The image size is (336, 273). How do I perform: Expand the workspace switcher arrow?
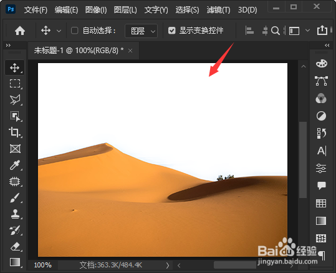[307, 31]
